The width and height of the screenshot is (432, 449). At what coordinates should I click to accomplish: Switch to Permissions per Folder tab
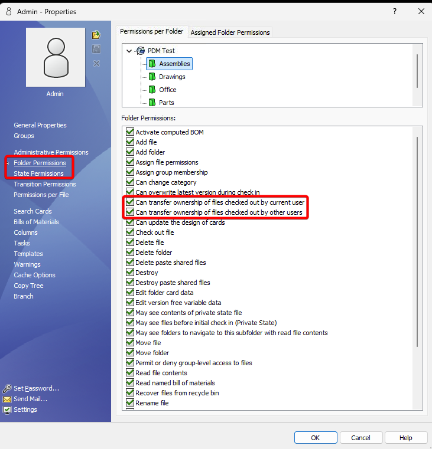pyautogui.click(x=151, y=31)
